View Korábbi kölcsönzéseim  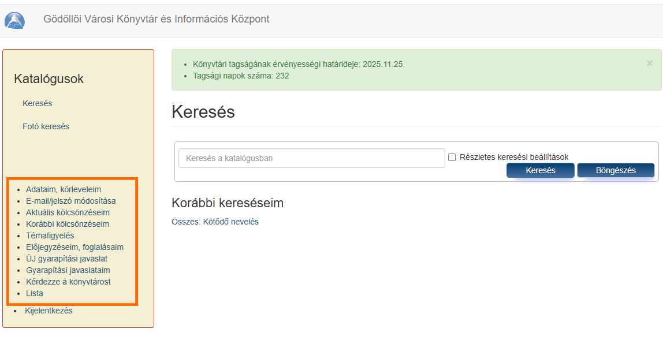point(68,224)
